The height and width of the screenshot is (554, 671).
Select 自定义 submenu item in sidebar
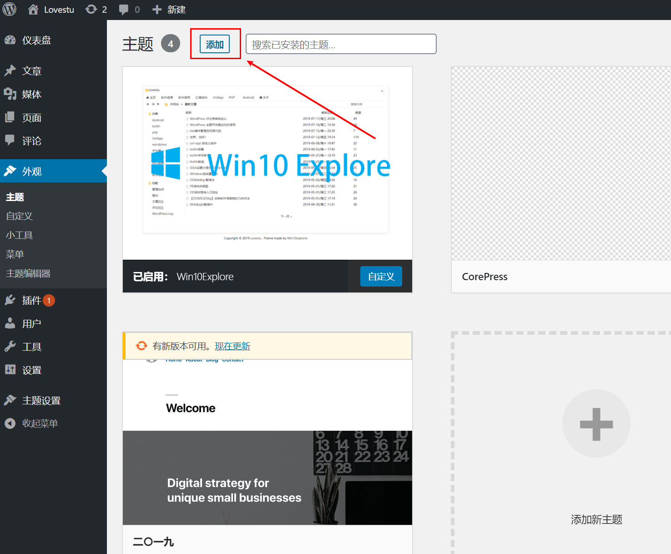(x=19, y=216)
